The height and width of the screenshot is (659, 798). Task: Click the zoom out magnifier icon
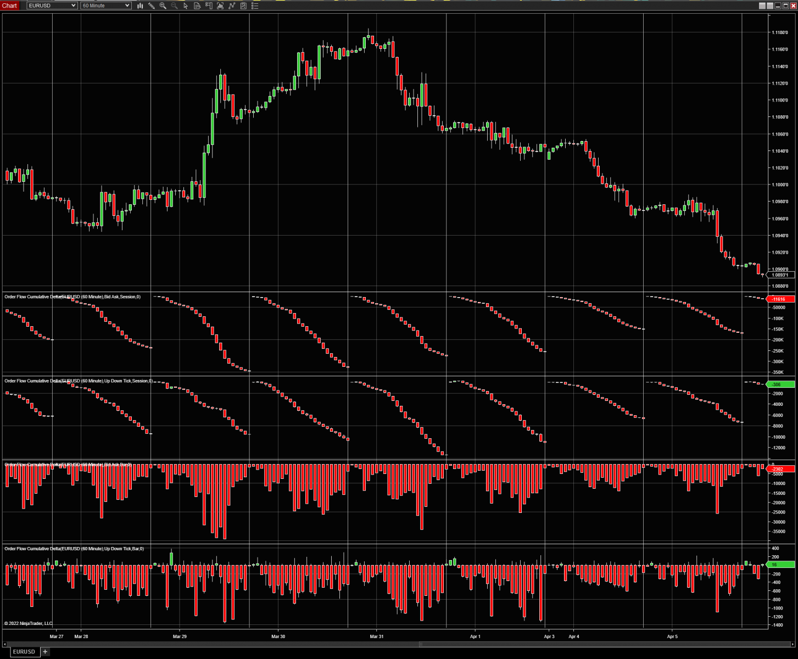(x=175, y=5)
